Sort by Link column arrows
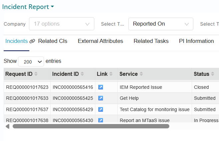Screen dimensions: 219x141 pyautogui.click(x=111, y=74)
